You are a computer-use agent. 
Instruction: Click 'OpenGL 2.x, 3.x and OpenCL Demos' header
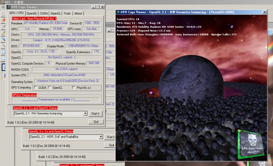35,108
